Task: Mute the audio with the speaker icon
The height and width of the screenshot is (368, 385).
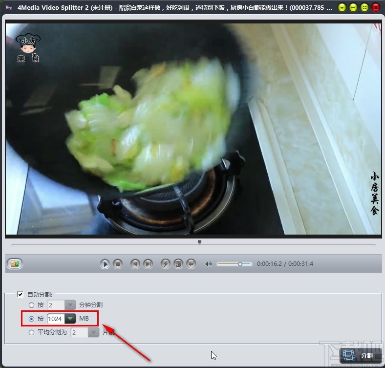Action: pos(209,264)
